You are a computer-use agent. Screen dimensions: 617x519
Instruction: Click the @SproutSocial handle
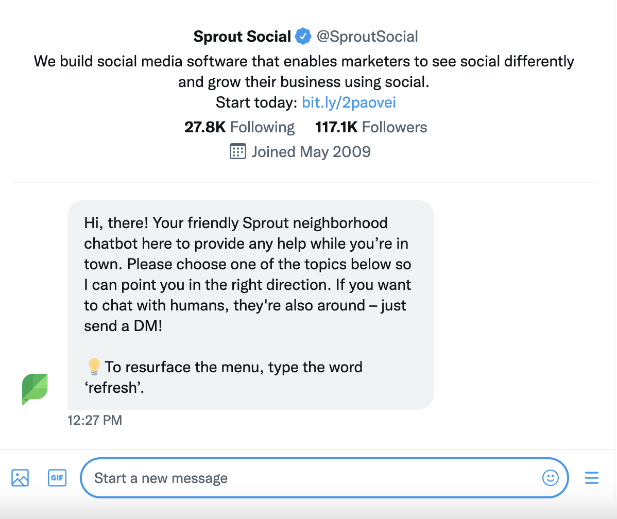(x=367, y=37)
